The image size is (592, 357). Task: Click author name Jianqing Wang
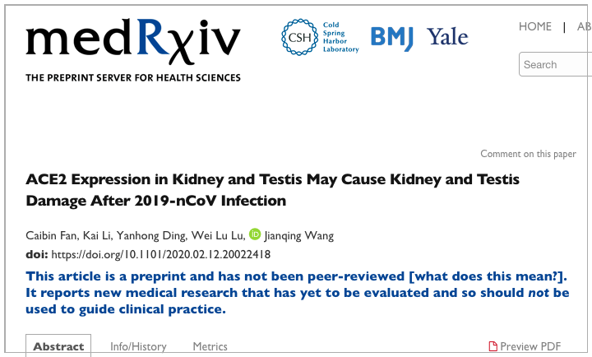299,236
